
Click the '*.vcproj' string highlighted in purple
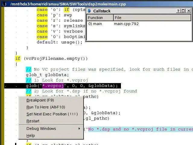pyautogui.click(x=53, y=86)
